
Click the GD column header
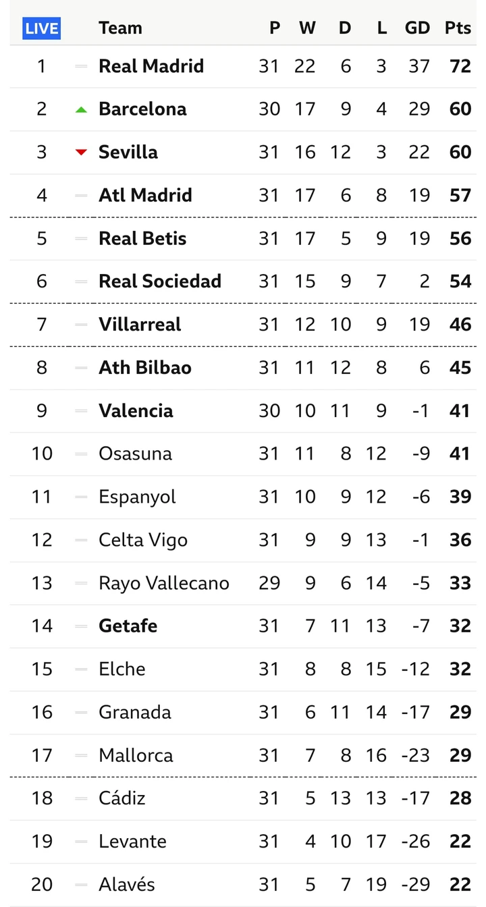tap(417, 28)
